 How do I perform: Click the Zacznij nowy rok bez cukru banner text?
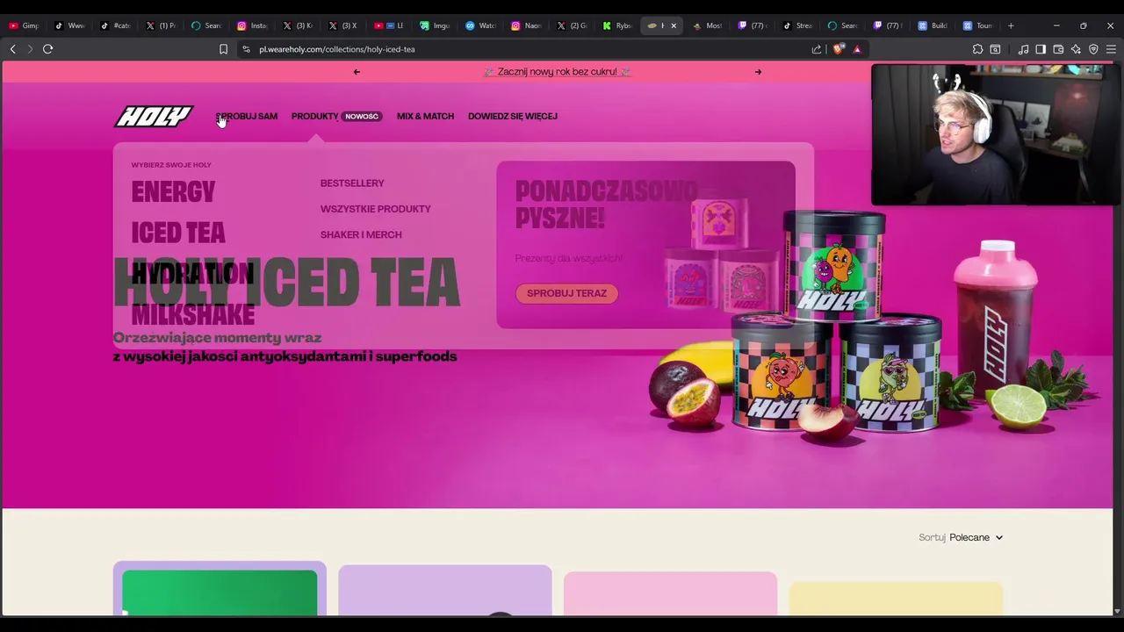coord(557,72)
